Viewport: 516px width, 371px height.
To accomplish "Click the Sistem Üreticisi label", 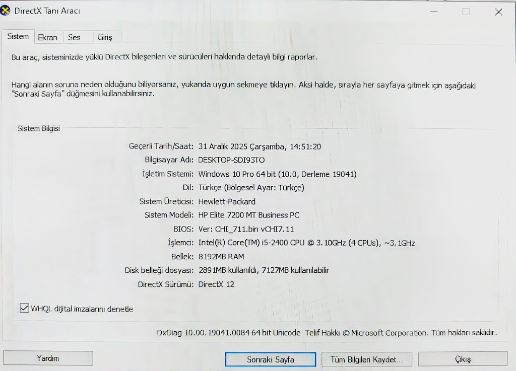I will pyautogui.click(x=166, y=201).
